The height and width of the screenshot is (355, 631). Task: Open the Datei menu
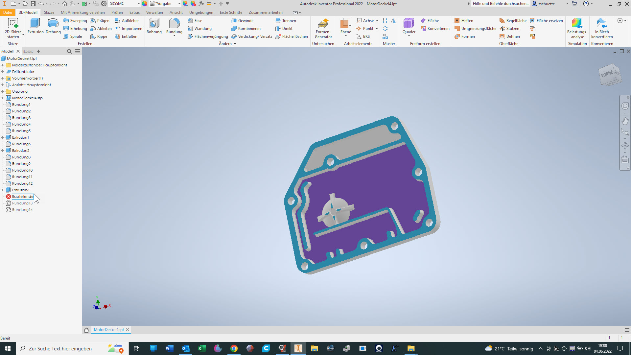click(8, 12)
